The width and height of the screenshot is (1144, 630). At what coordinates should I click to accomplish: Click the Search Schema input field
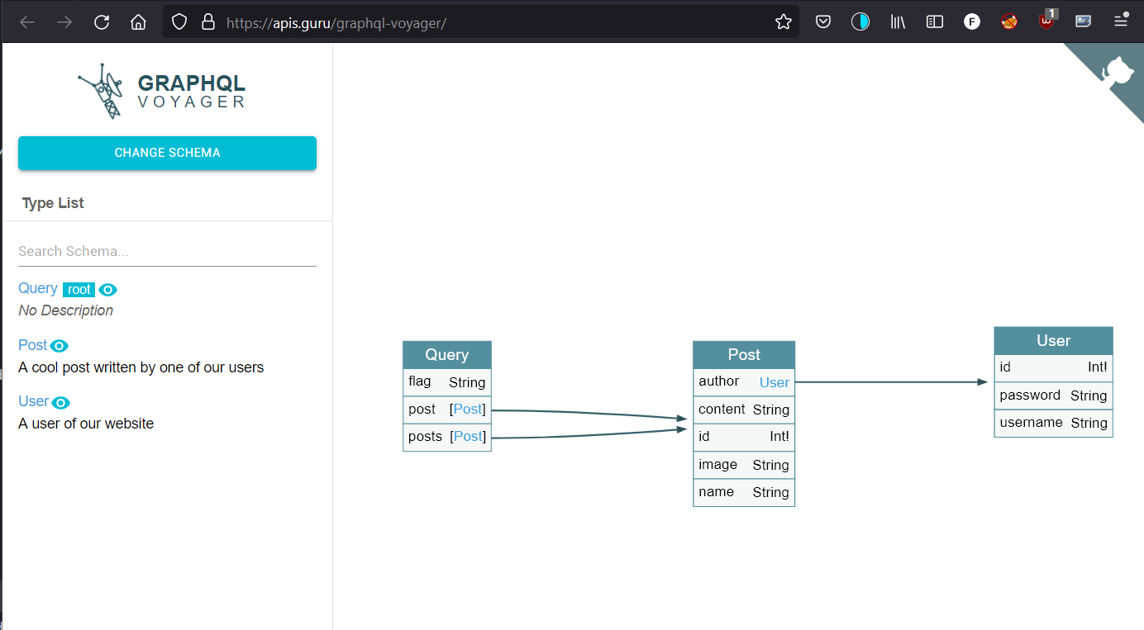(167, 251)
